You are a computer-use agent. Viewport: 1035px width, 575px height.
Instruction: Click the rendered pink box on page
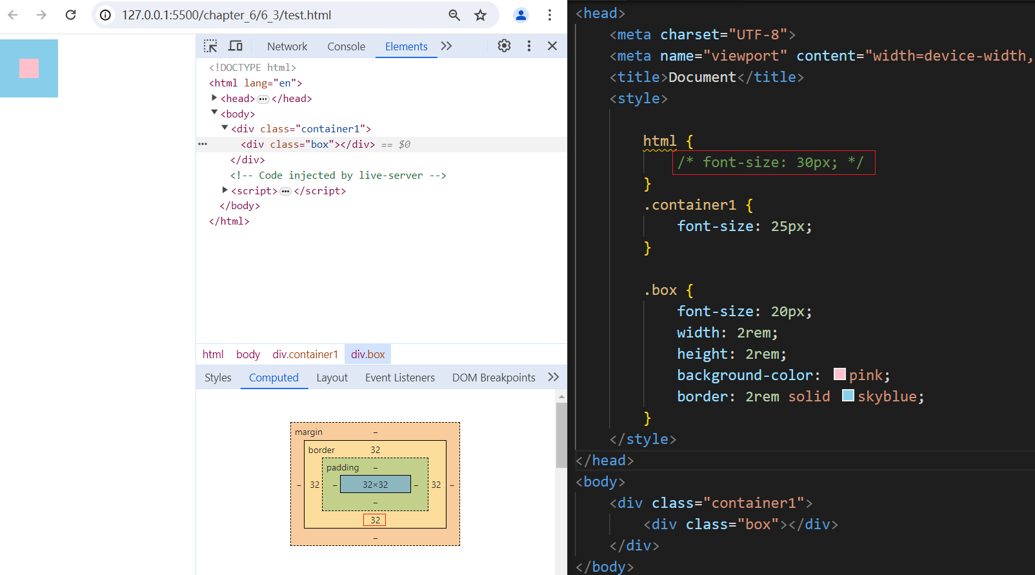tap(29, 68)
